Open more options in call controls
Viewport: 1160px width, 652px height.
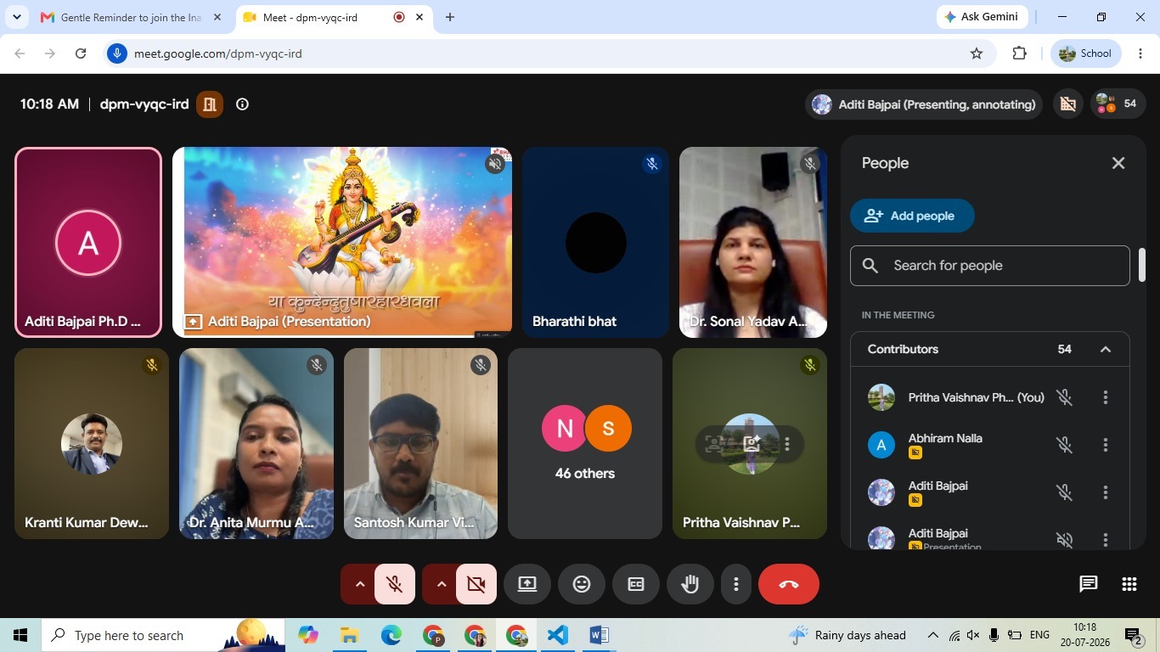point(736,584)
